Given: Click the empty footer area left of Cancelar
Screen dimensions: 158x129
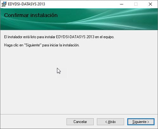Looking at the screenshot, I should pyautogui.click(x=33, y=122).
